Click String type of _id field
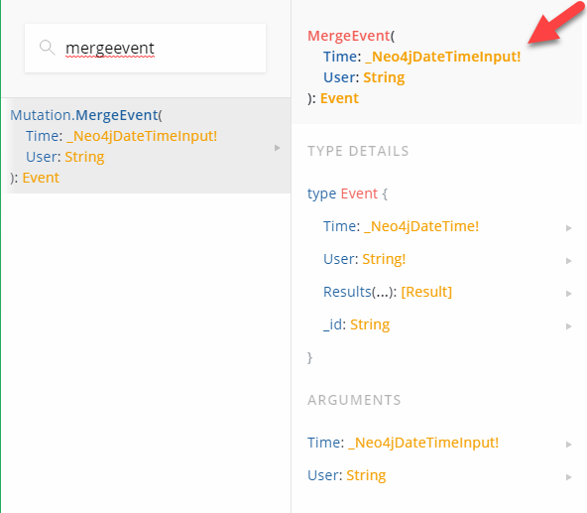 click(x=370, y=324)
